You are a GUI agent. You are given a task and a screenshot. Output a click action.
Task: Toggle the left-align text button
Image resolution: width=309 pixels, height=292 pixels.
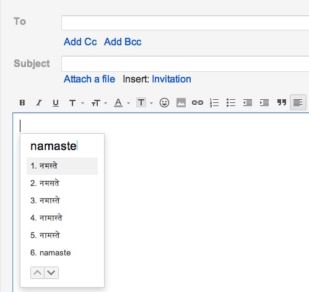click(298, 102)
